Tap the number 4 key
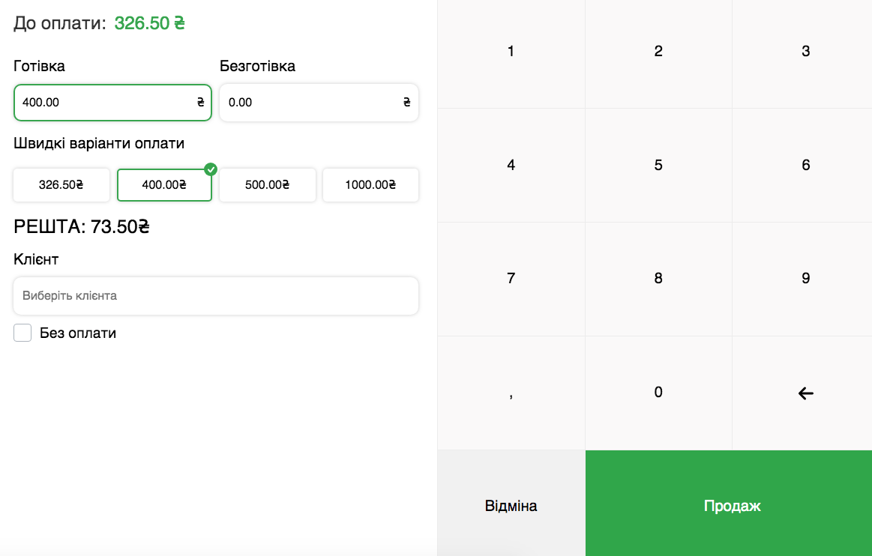The image size is (872, 556). coord(511,166)
